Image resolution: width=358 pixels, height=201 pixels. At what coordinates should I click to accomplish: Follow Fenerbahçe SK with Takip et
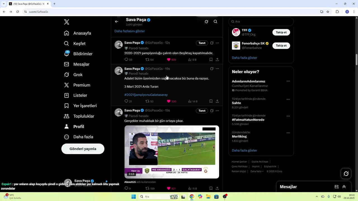[281, 46]
